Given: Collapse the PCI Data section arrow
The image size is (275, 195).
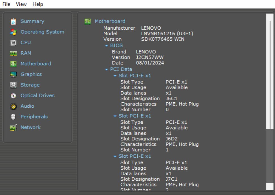Looking at the screenshot, I should (106, 70).
